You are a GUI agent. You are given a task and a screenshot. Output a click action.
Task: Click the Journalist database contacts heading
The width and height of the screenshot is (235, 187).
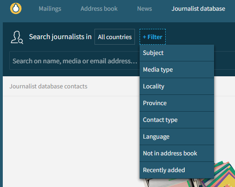(48, 87)
